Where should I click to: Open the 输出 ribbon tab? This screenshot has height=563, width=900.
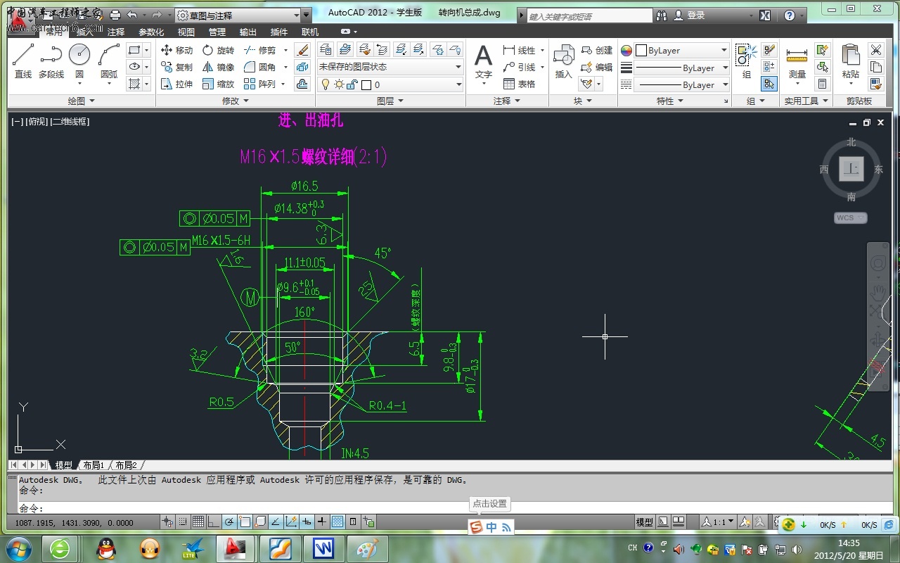[248, 32]
